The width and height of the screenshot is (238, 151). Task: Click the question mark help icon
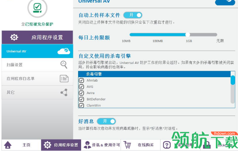167,145
